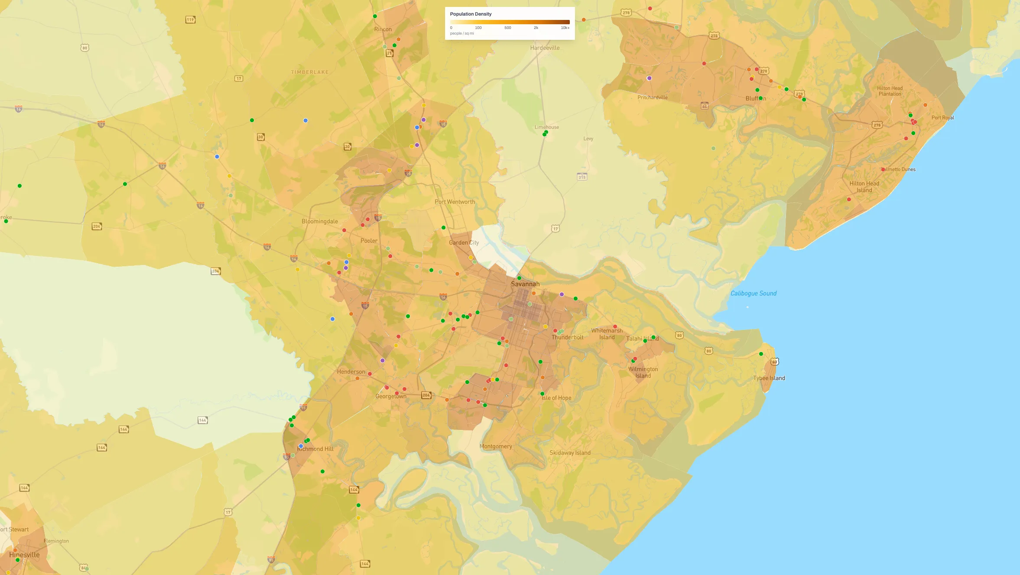Select the orange marker near Port Royal
Image resolution: width=1020 pixels, height=575 pixels.
[x=925, y=105]
